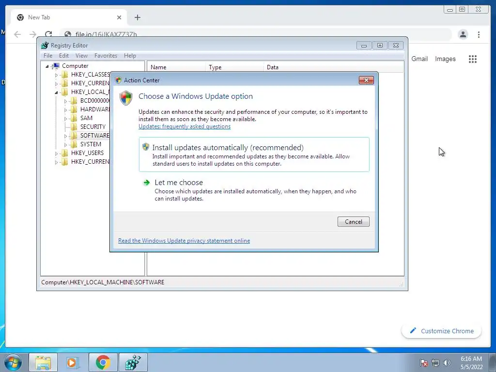The height and width of the screenshot is (372, 496).
Task: Click the HARDWARE folder icon
Action: coord(74,109)
